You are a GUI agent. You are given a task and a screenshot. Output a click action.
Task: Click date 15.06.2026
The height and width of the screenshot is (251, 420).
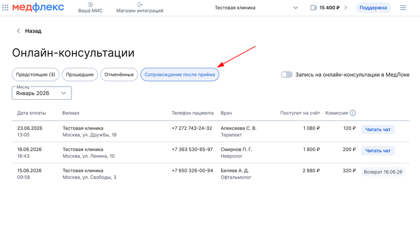point(29,170)
